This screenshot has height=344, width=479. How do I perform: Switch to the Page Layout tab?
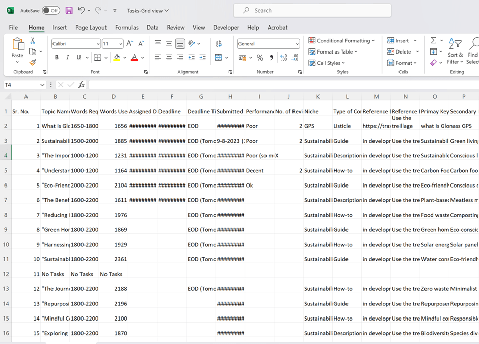[x=91, y=27]
